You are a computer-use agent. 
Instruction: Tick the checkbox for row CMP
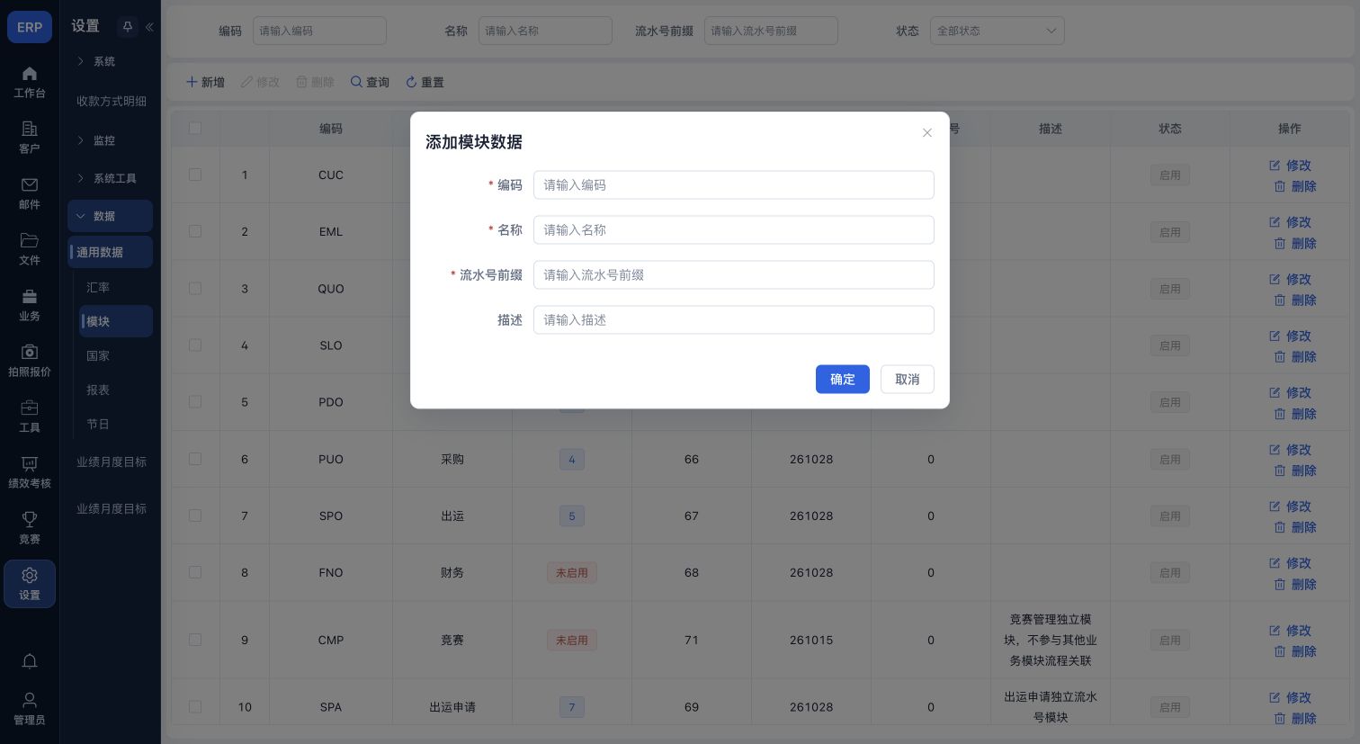point(195,640)
